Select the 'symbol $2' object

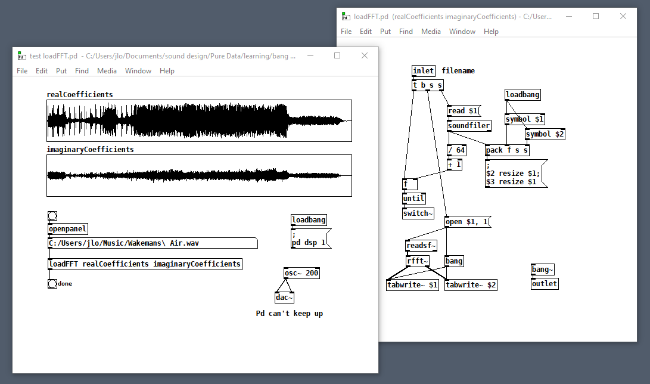(x=545, y=134)
